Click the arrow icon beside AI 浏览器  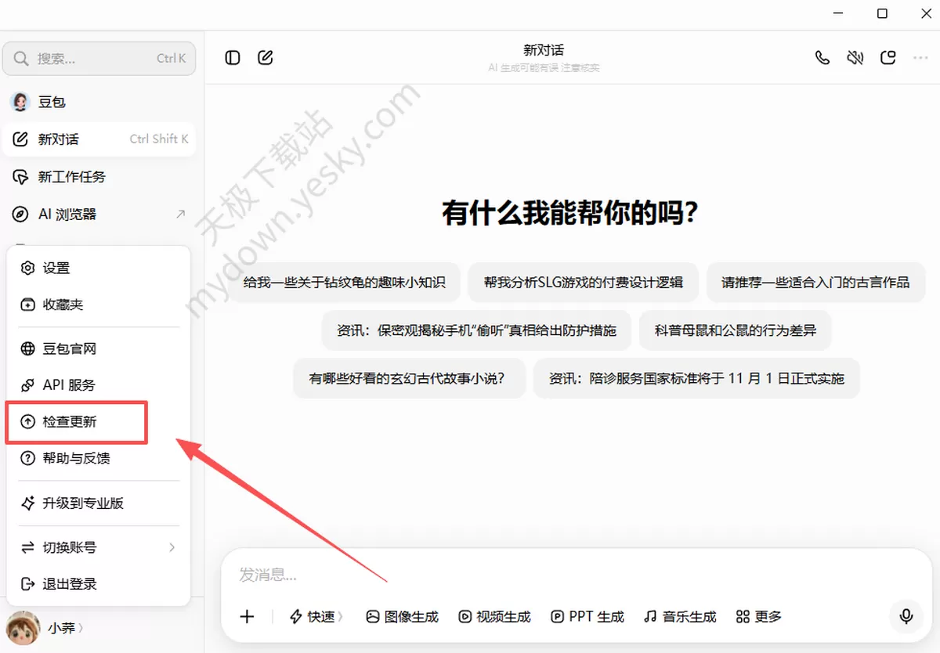click(181, 215)
